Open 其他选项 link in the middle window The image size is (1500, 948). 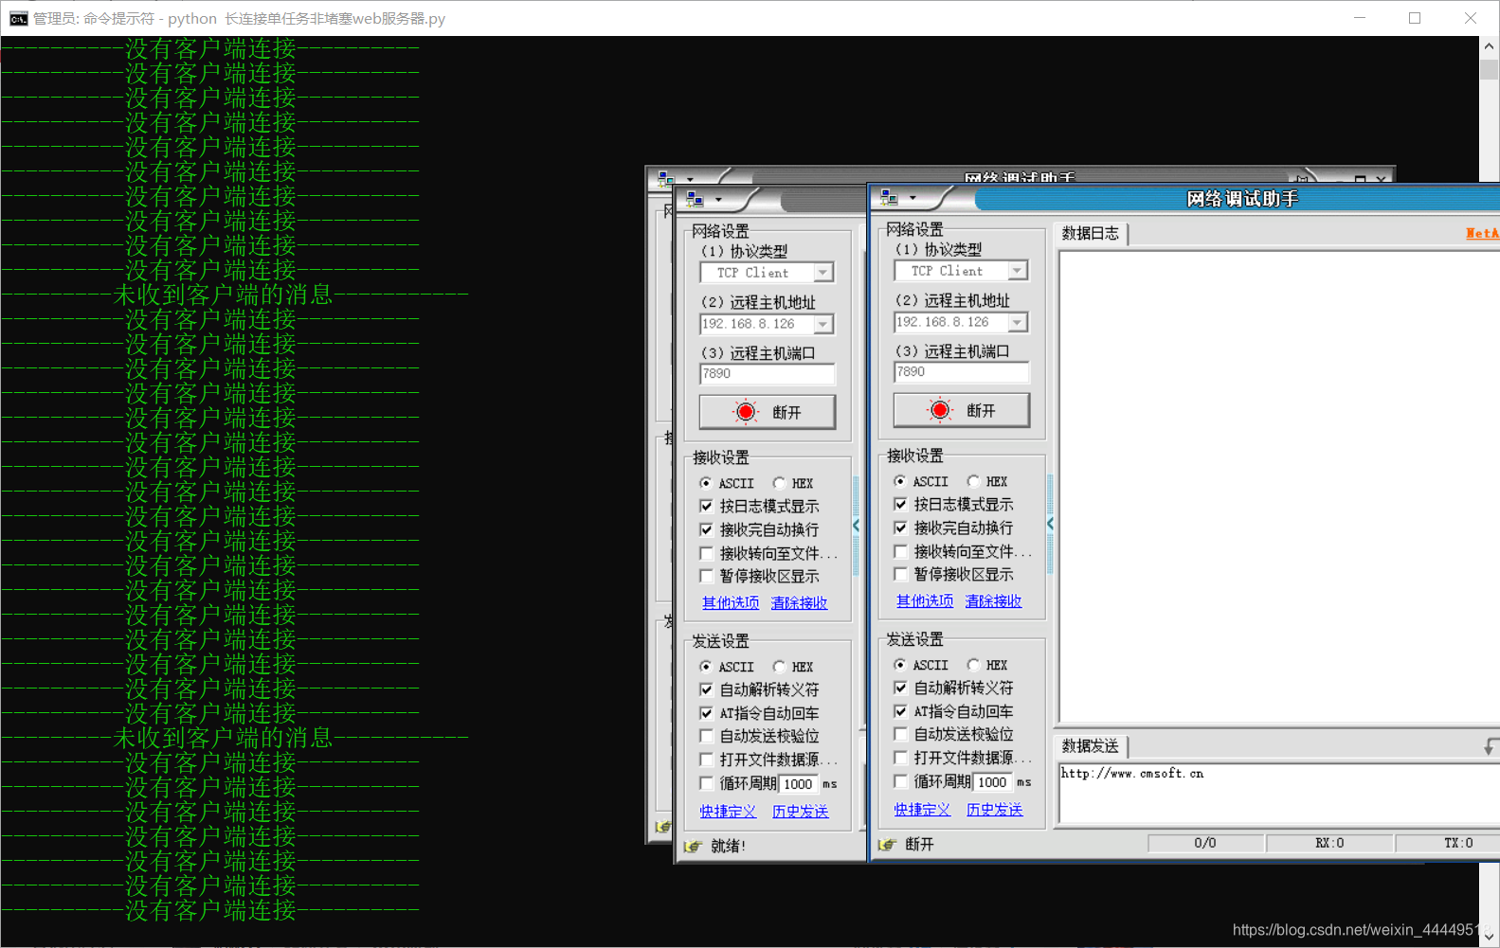pyautogui.click(x=731, y=602)
